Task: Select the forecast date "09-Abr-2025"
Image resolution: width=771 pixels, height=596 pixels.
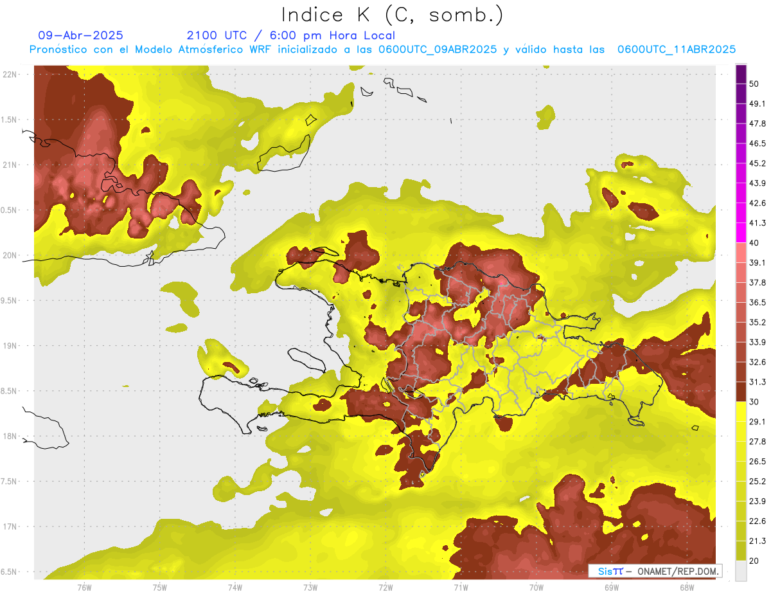Action: click(x=81, y=35)
